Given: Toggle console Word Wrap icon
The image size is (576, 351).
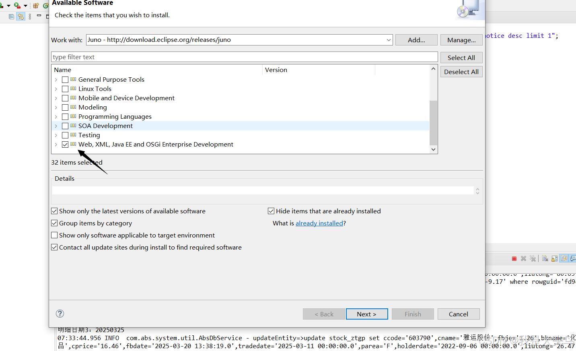Looking at the screenshot, I should (x=564, y=258).
